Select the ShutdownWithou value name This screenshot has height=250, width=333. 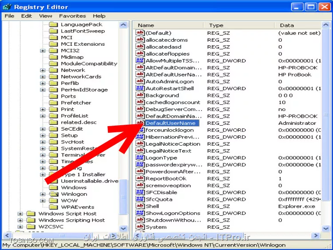173,220
